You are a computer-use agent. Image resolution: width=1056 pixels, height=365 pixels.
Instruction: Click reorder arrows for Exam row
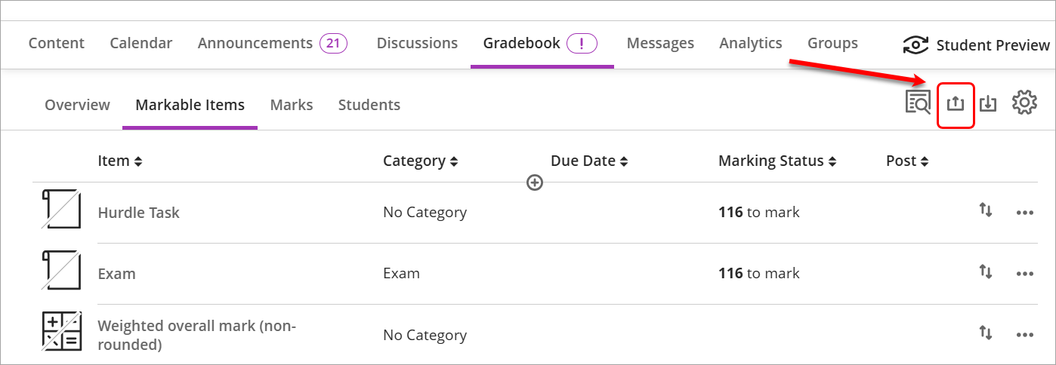click(985, 271)
